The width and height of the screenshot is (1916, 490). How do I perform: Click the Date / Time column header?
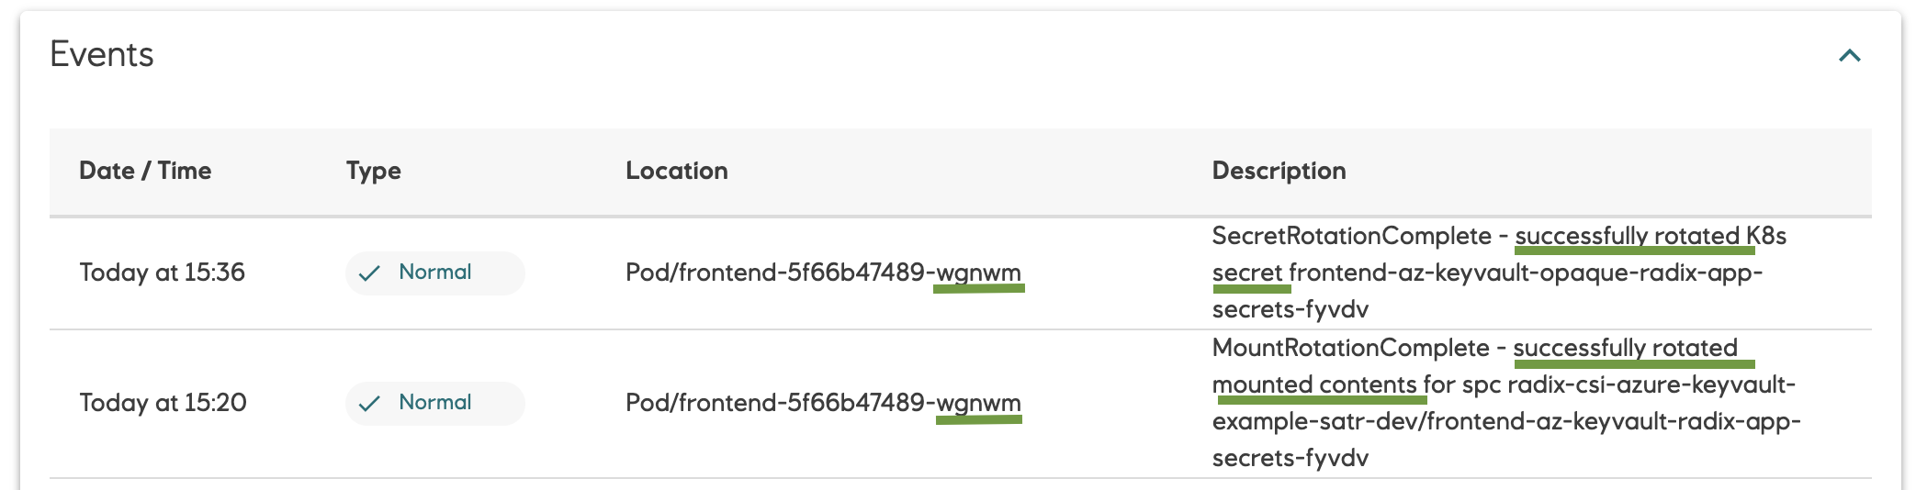145,171
